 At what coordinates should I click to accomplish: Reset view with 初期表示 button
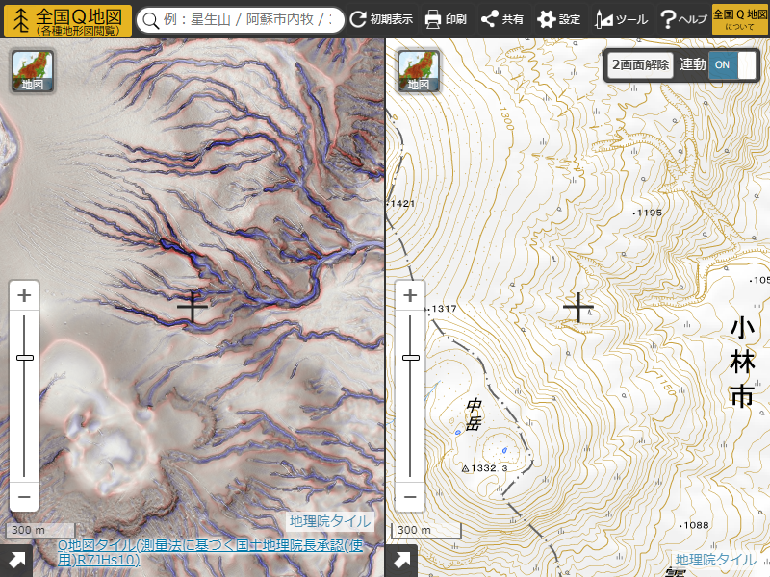[x=381, y=19]
